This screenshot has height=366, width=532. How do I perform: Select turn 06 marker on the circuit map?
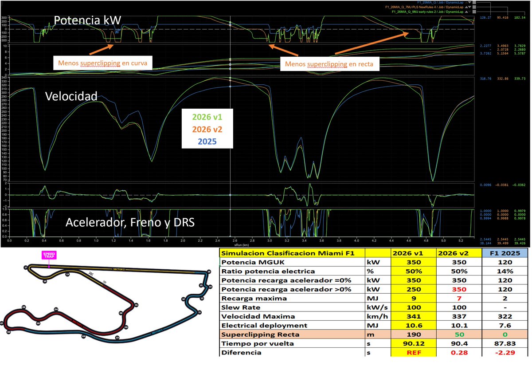point(23,307)
